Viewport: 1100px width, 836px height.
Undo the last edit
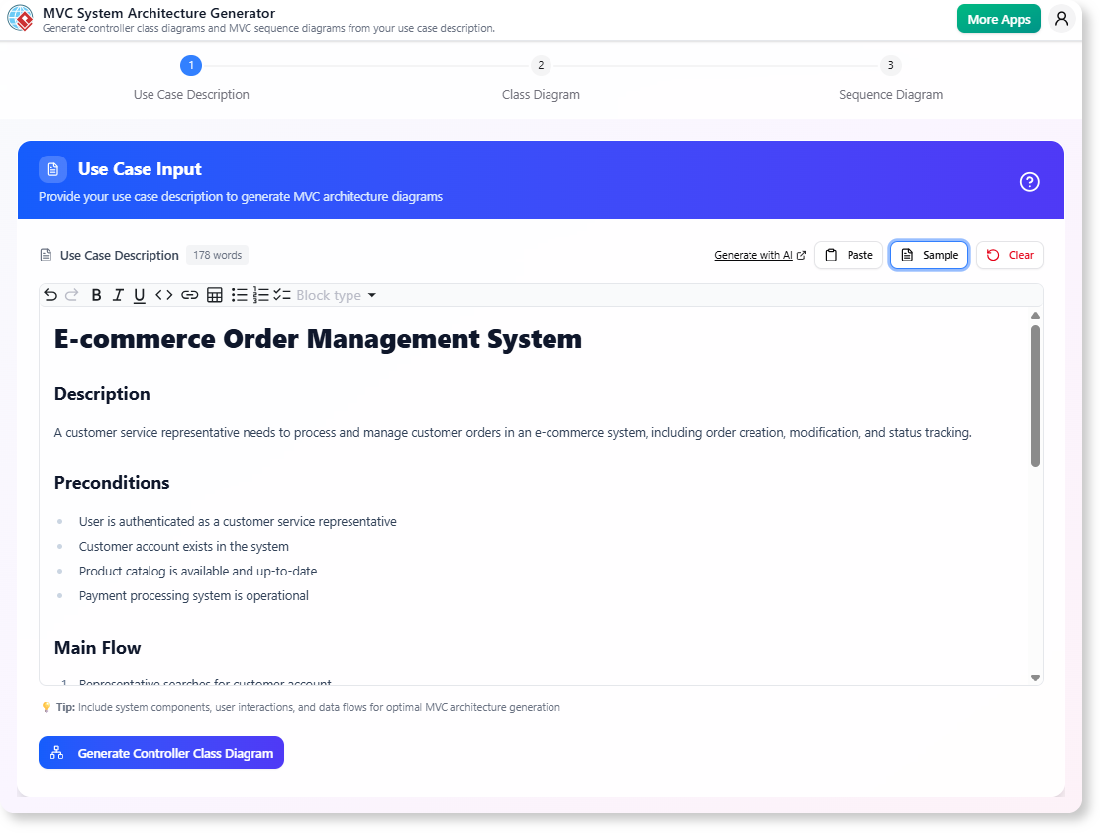[50, 295]
